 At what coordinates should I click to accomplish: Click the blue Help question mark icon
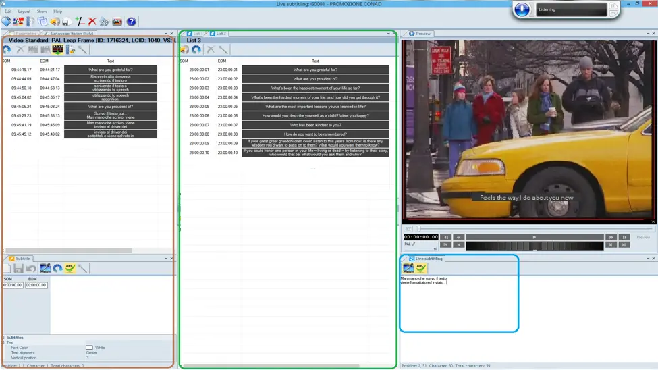[131, 22]
